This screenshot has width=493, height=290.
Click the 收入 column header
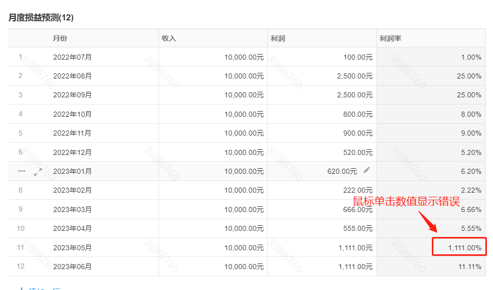tap(169, 38)
